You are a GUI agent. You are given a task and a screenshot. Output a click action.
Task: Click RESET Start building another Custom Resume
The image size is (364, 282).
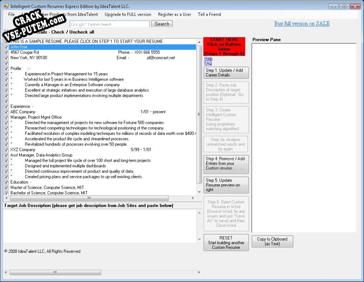click(x=226, y=242)
